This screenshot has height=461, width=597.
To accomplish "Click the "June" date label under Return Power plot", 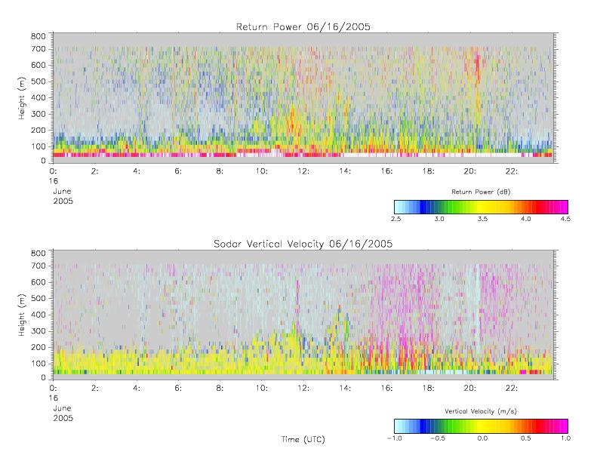I will [x=62, y=191].
